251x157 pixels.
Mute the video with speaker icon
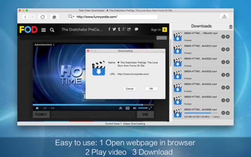pos(135,108)
